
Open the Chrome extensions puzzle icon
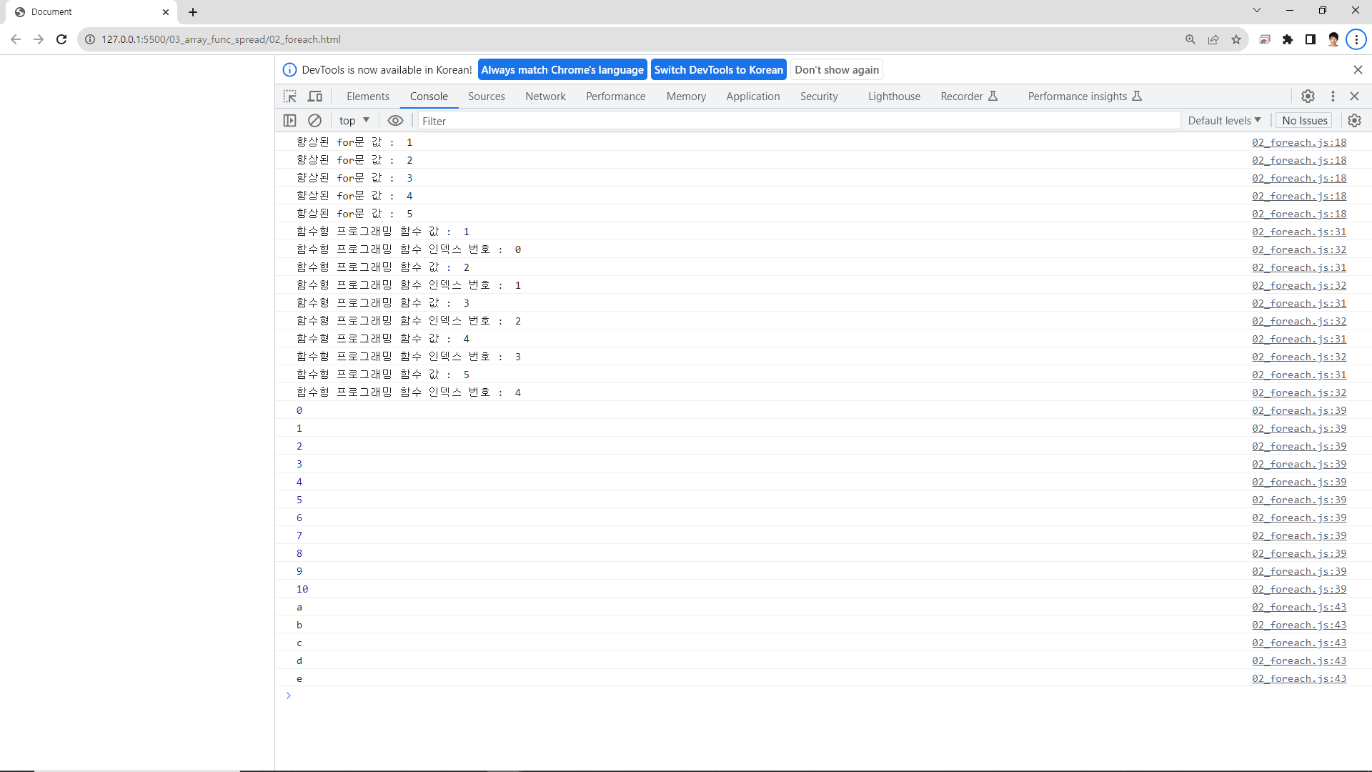[1288, 39]
